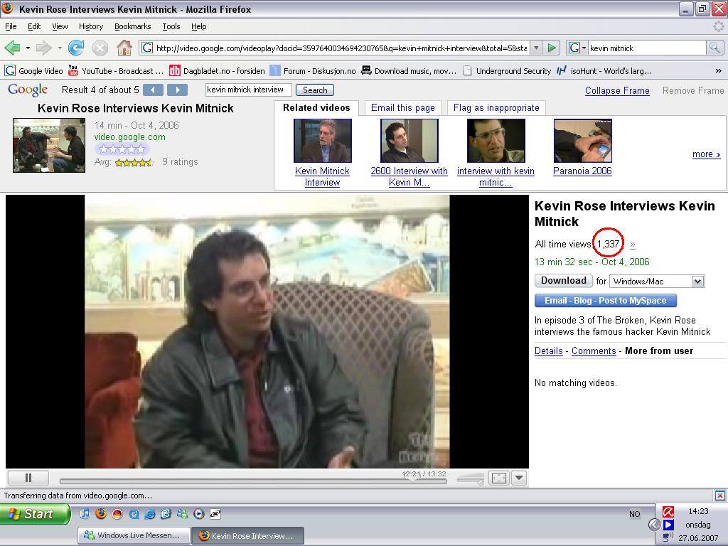
Task: Expand all time views details arrow
Action: 632,245
